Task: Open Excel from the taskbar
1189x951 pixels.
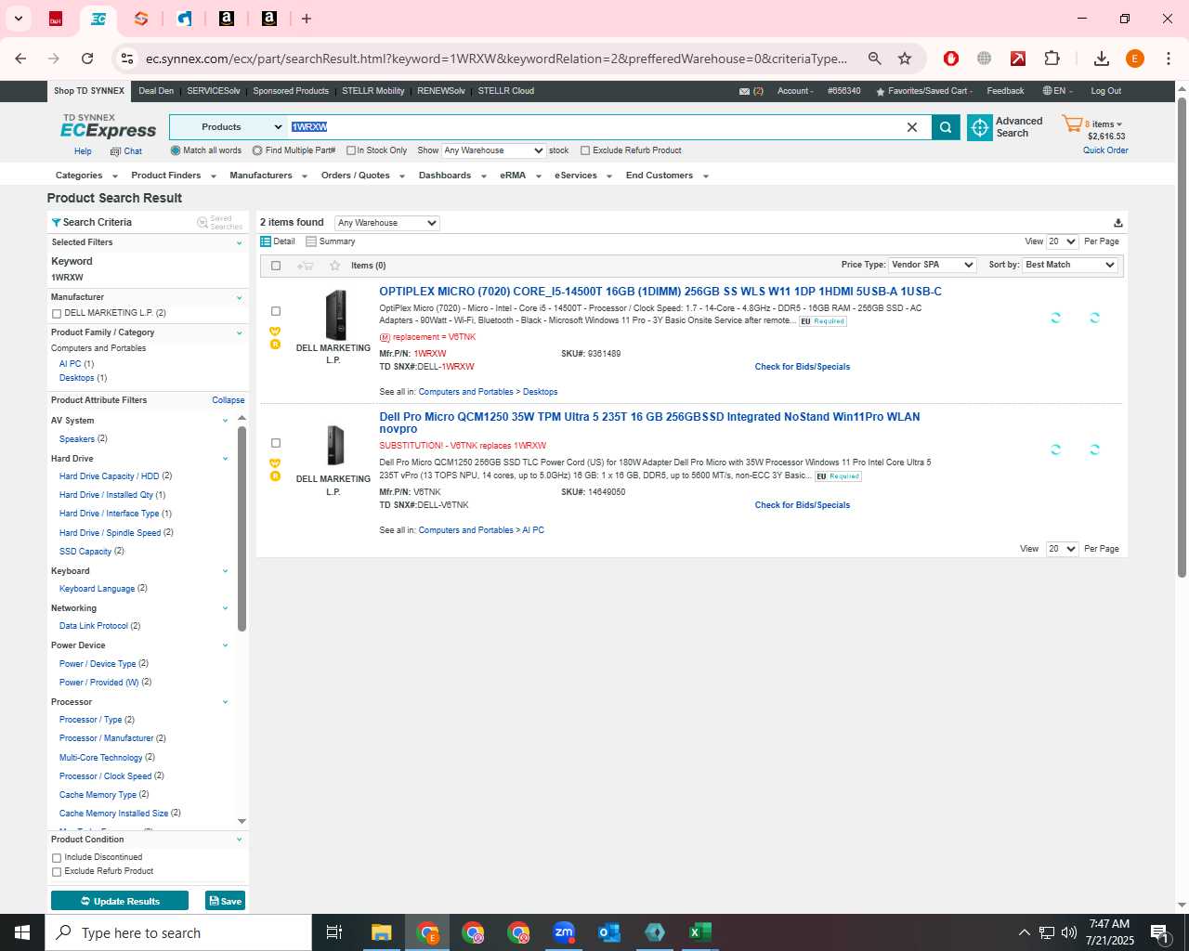Action: [x=700, y=932]
